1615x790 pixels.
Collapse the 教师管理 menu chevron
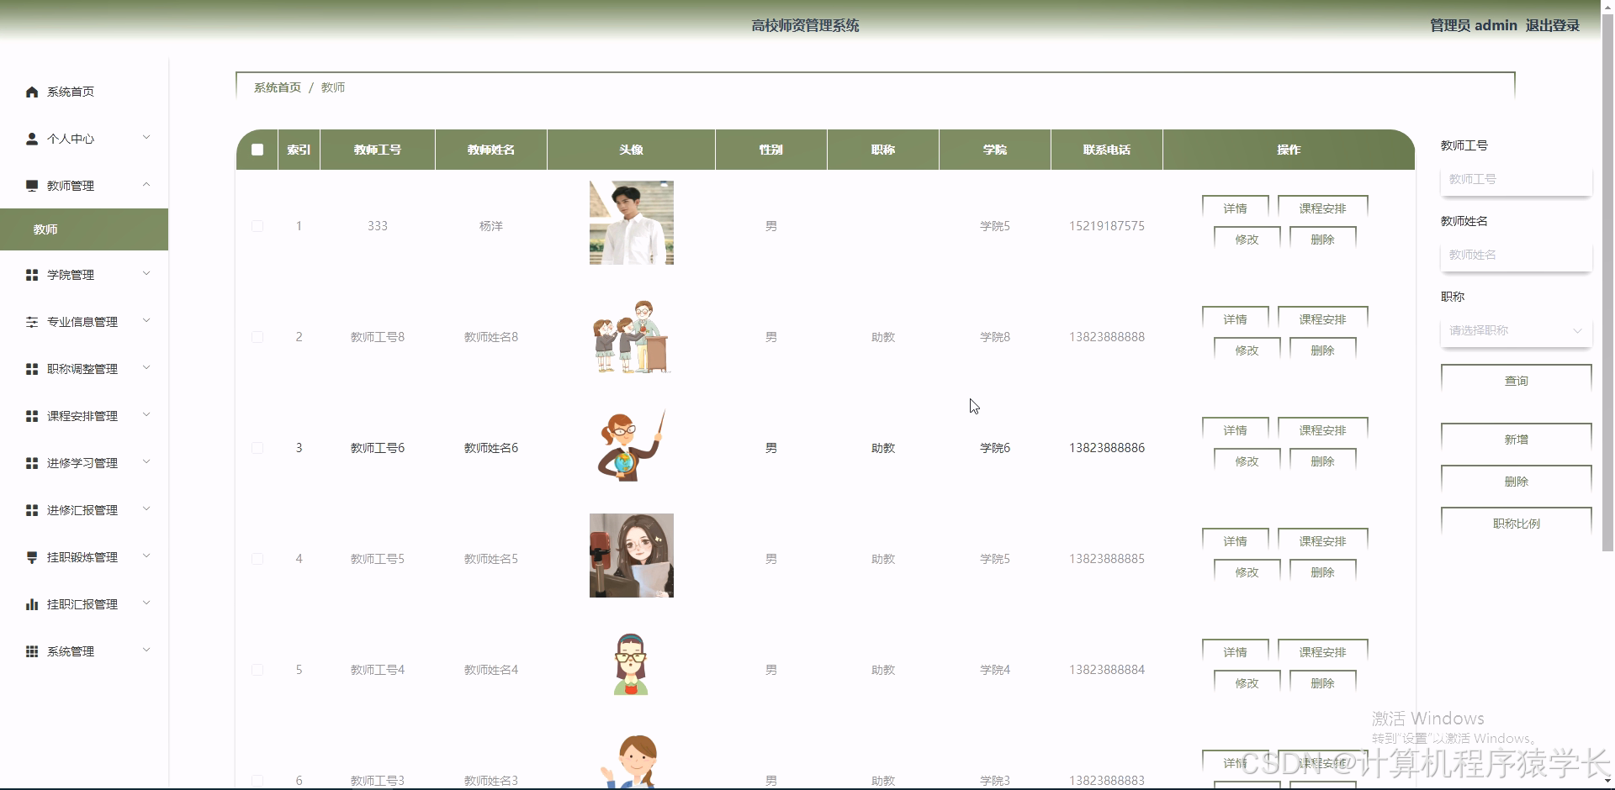point(146,185)
